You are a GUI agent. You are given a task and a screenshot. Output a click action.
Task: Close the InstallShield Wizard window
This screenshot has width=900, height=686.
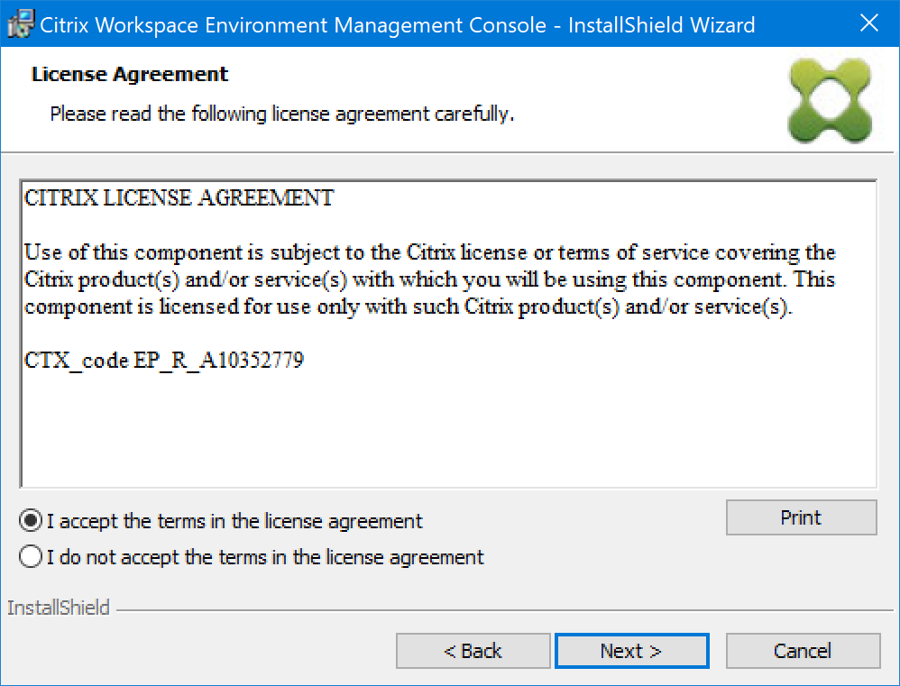click(869, 24)
